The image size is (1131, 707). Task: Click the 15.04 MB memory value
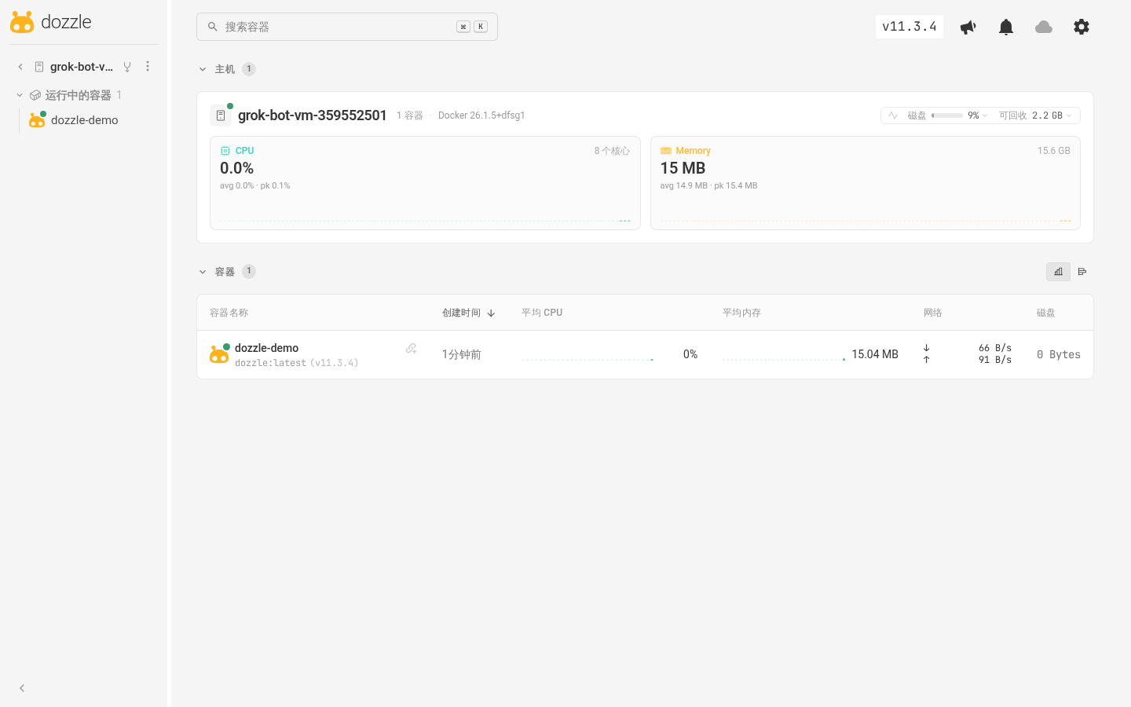pyautogui.click(x=875, y=354)
